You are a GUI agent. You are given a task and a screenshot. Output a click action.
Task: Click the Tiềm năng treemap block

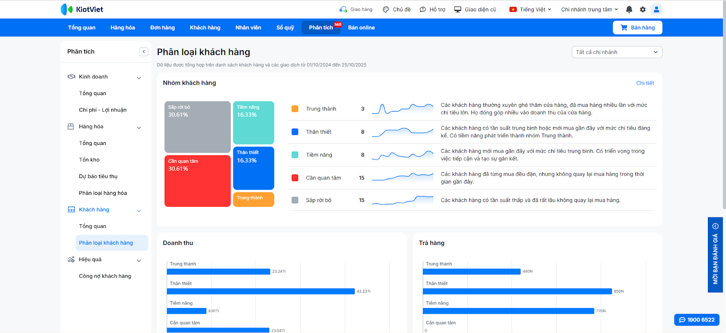pyautogui.click(x=254, y=123)
